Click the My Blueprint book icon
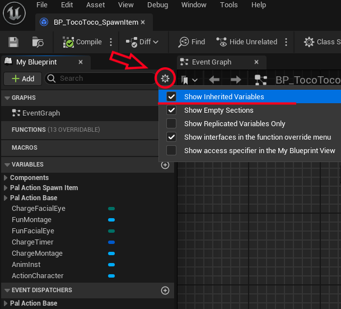Screen dimensions: 341x309 click(x=8, y=61)
